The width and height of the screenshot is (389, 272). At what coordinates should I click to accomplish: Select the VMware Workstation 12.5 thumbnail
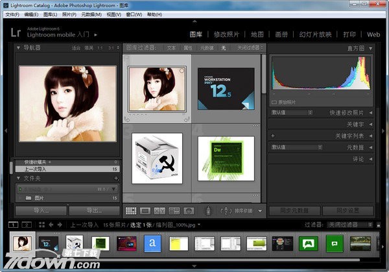coord(226,89)
